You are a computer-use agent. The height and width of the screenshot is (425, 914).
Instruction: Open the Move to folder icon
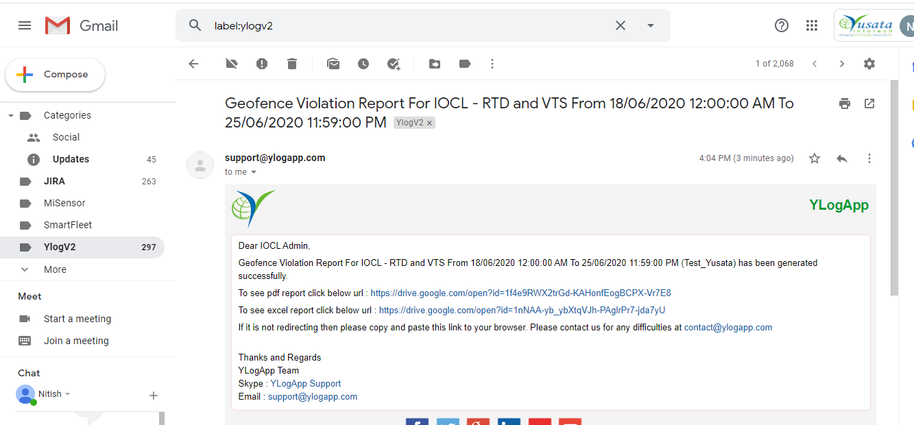(435, 64)
